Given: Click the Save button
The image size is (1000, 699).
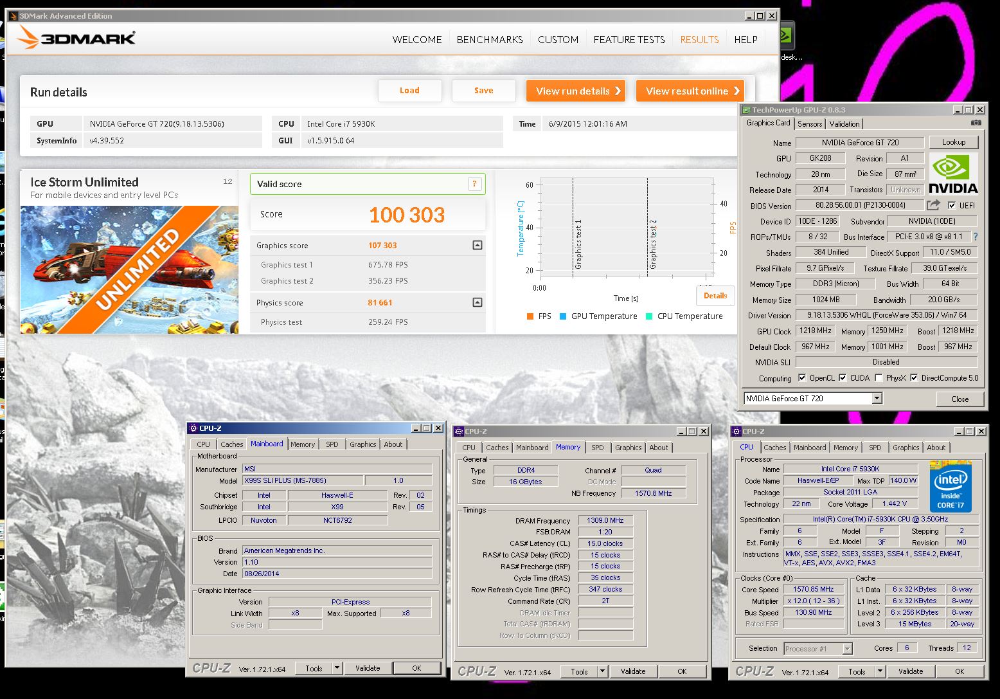Looking at the screenshot, I should [x=483, y=91].
